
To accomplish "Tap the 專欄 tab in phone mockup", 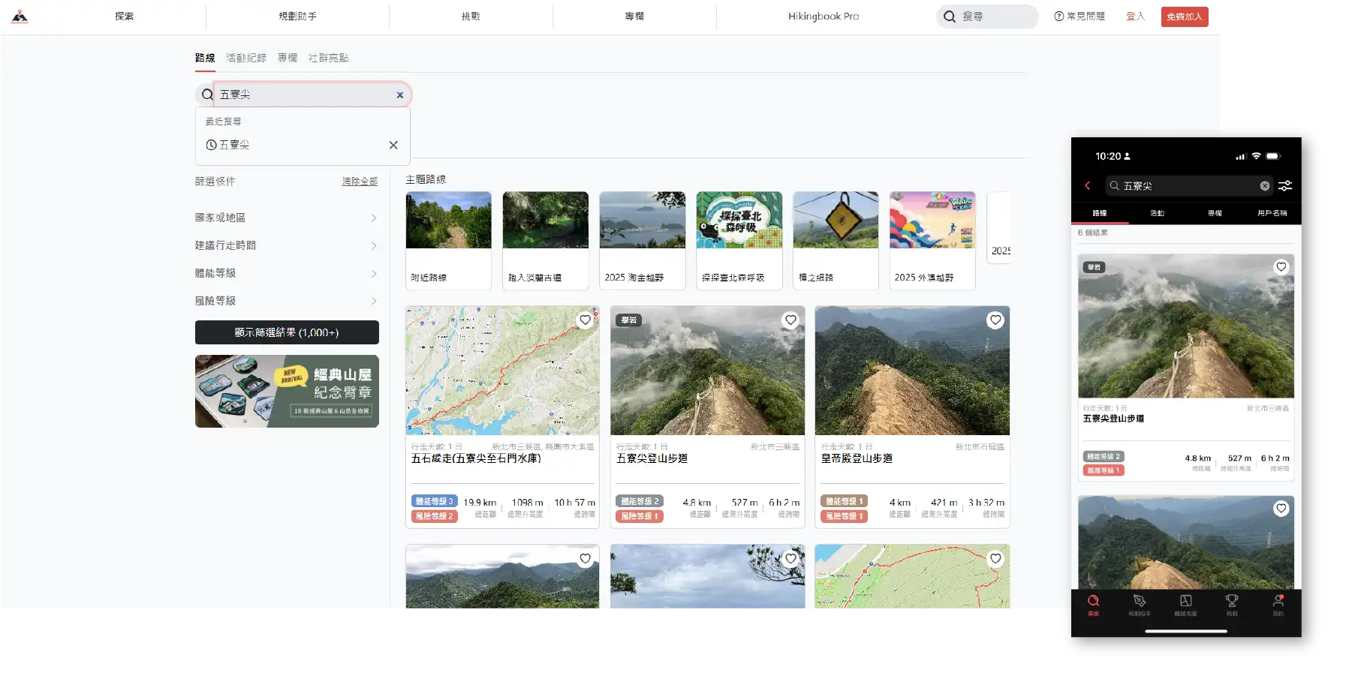I will (1215, 213).
